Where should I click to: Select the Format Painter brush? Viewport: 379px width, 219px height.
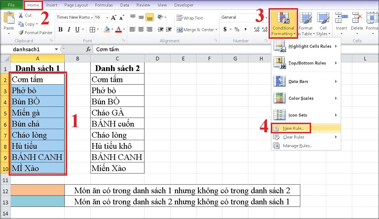(x=21, y=33)
